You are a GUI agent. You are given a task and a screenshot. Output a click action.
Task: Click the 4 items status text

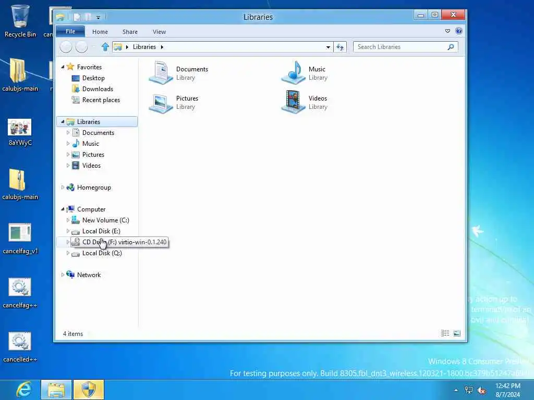pos(73,334)
